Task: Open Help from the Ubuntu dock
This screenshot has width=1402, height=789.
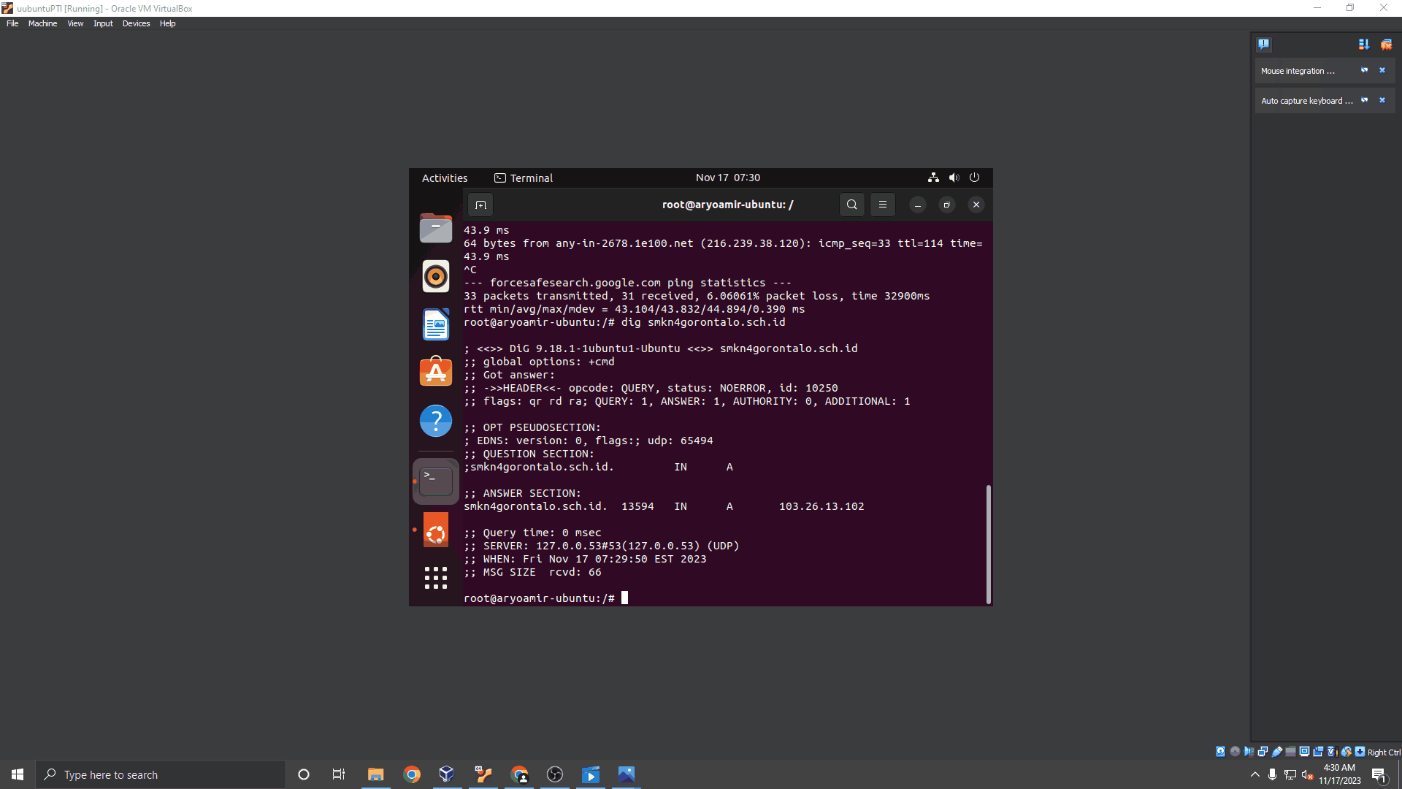Action: pyautogui.click(x=436, y=421)
